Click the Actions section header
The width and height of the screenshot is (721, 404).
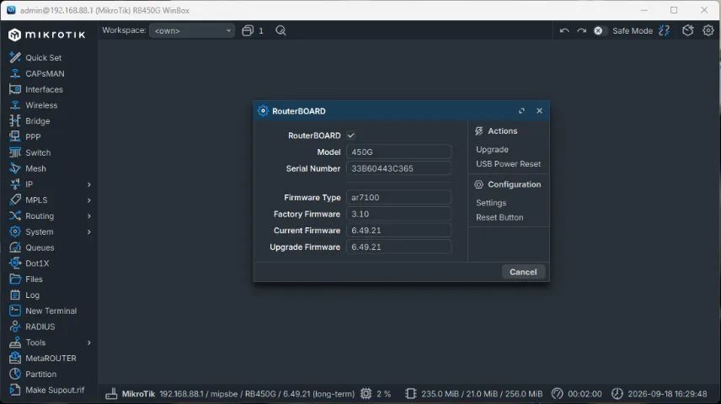point(495,131)
